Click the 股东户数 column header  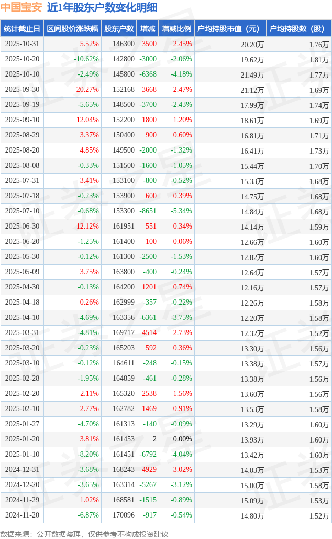(119, 29)
